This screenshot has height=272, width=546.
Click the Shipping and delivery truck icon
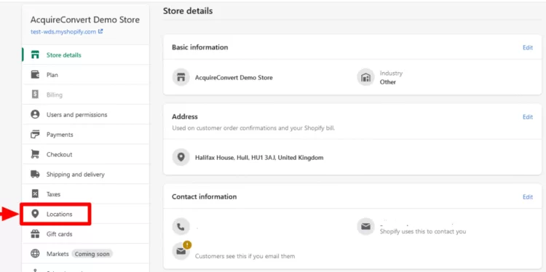click(35, 175)
